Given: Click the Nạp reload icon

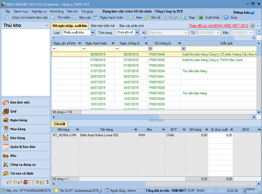Looking at the screenshot, I should pos(185,18).
